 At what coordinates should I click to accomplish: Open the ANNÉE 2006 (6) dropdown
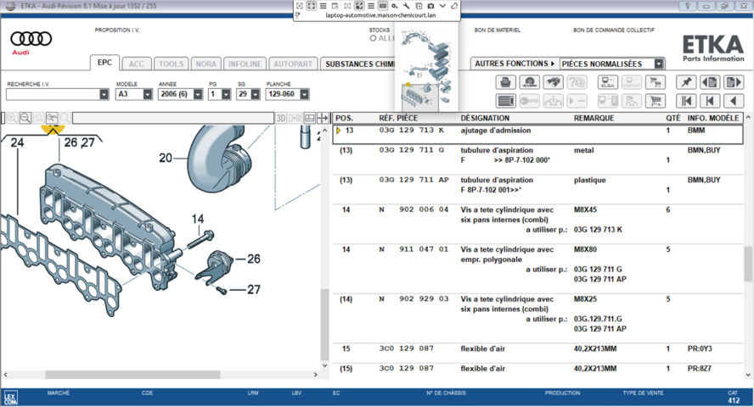pyautogui.click(x=198, y=95)
